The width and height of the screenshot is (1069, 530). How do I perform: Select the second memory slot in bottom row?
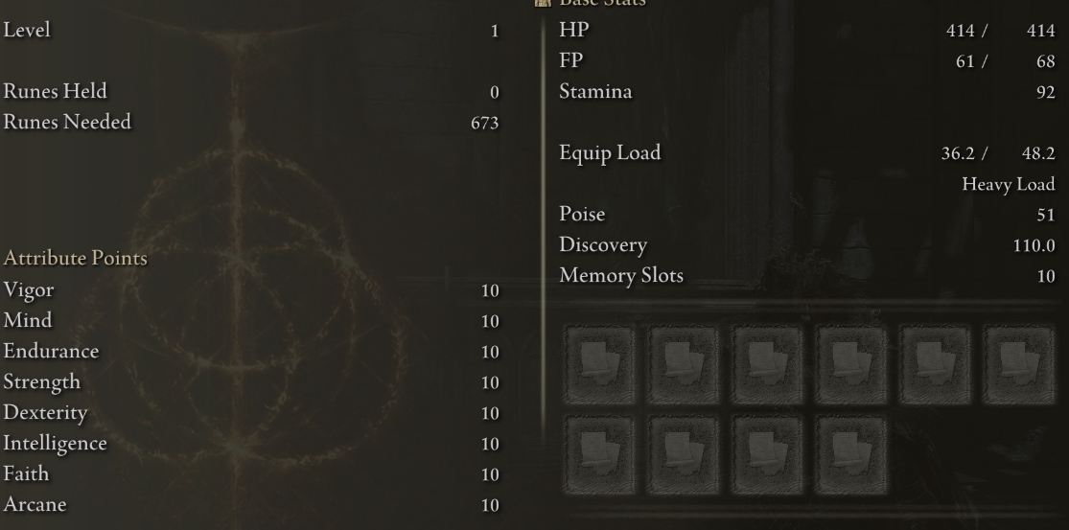click(x=684, y=455)
